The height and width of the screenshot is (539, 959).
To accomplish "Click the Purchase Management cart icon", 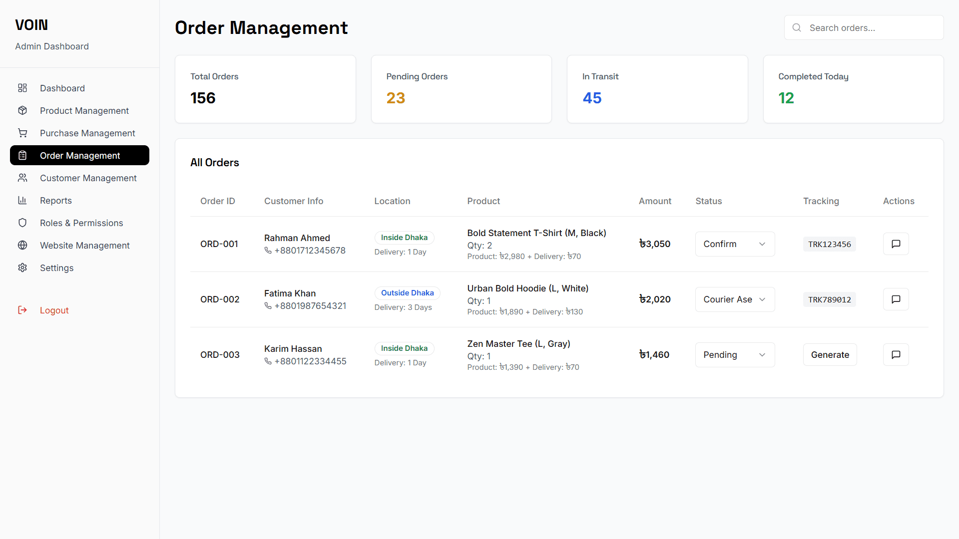I will pos(22,133).
